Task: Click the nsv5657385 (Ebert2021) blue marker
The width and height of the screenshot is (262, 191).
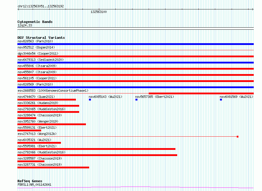Action: [x=136, y=100]
